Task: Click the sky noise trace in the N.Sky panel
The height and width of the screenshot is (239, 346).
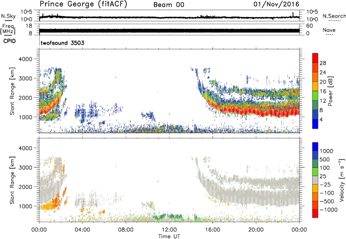Action: [x=169, y=17]
